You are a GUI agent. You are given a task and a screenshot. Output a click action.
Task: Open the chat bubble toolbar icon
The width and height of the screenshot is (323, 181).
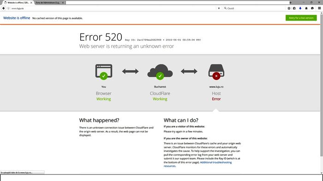pyautogui.click(x=312, y=8)
